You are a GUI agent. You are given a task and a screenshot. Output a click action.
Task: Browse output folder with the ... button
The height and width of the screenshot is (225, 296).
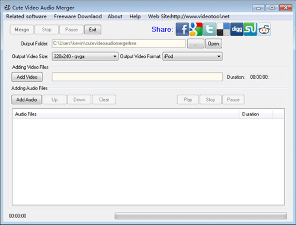coord(195,43)
